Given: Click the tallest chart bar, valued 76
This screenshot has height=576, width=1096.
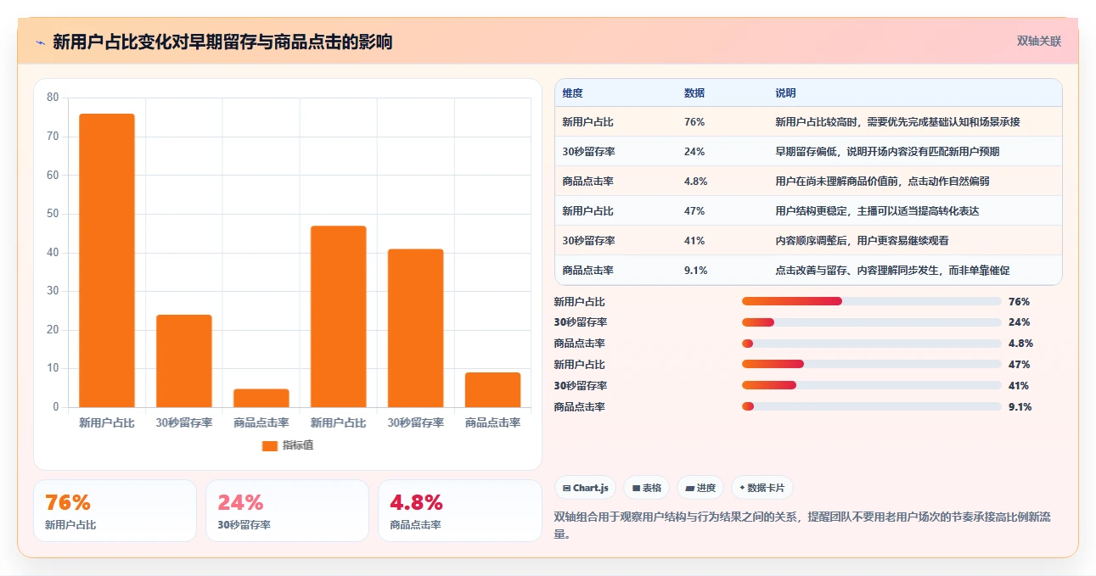Looking at the screenshot, I should [107, 260].
